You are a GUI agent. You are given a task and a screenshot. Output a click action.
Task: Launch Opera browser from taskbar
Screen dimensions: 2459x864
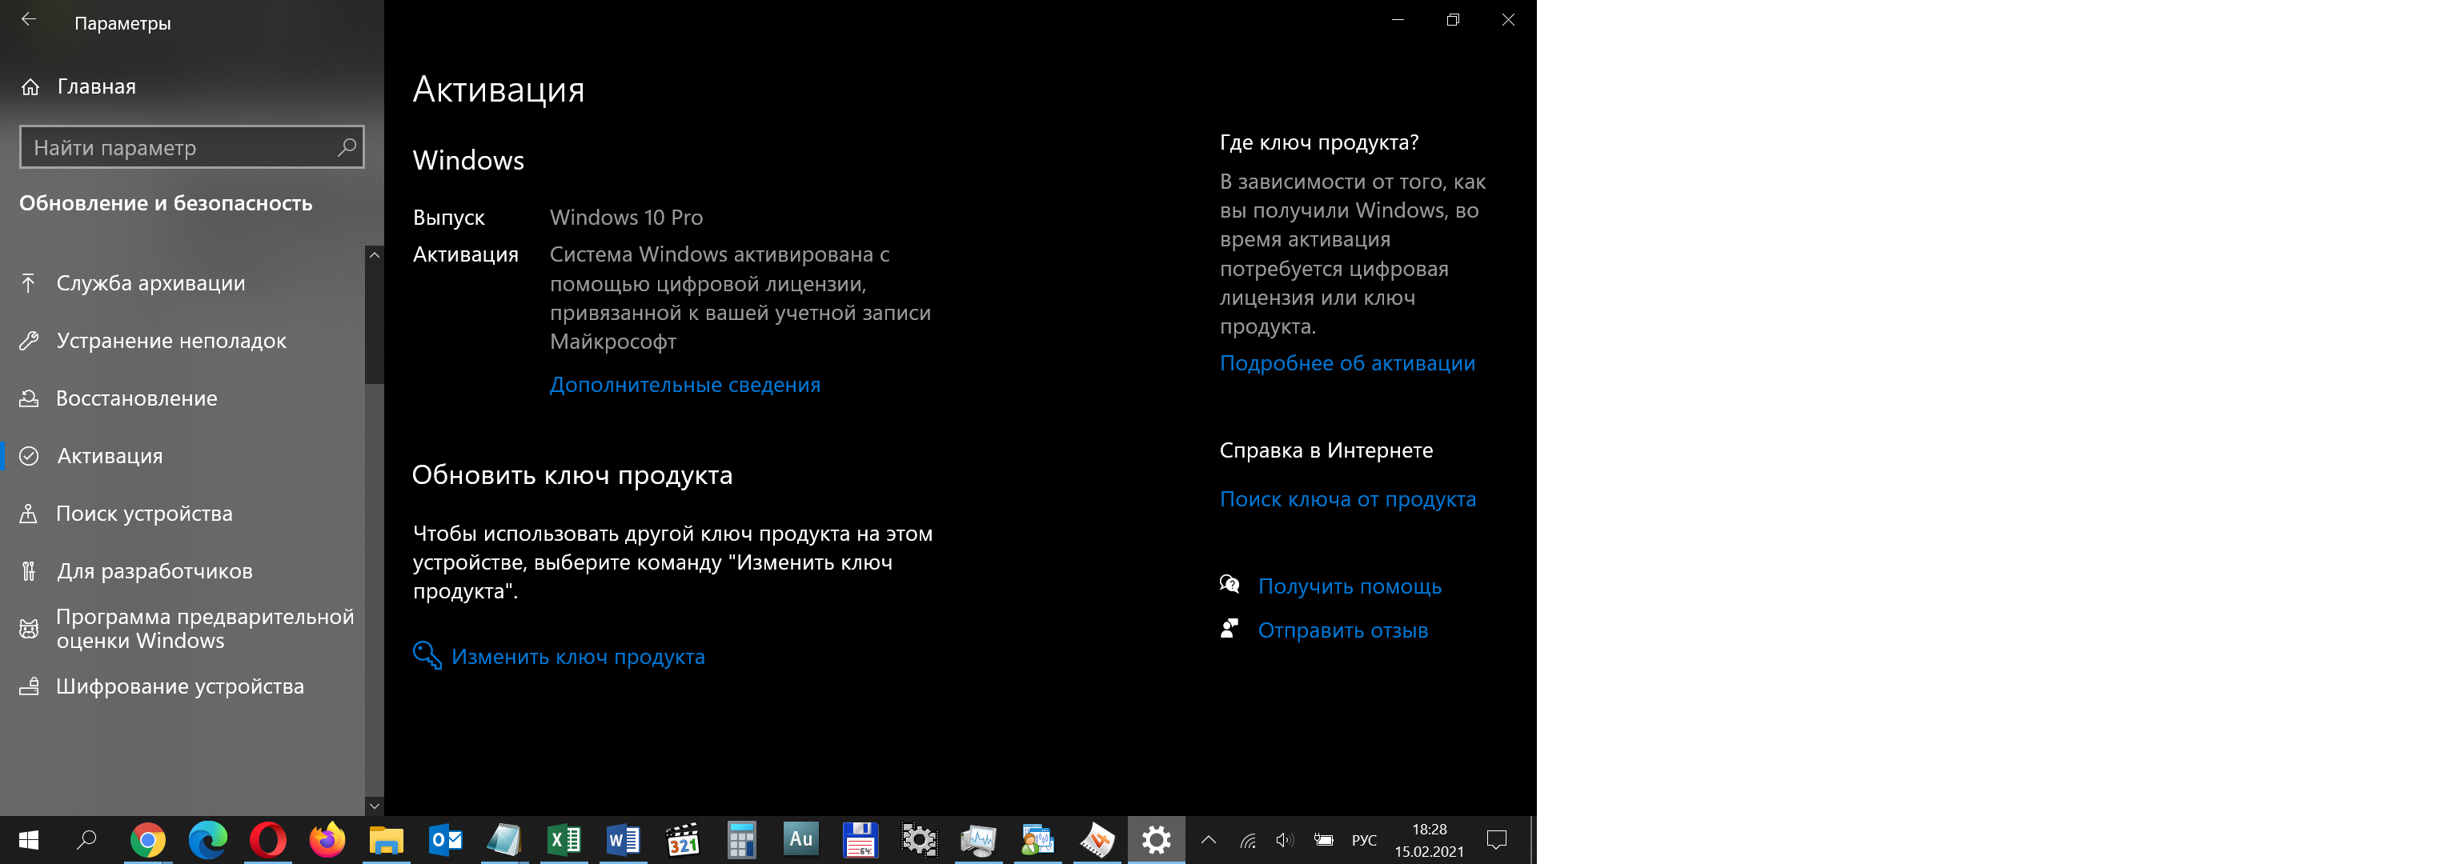[x=267, y=840]
